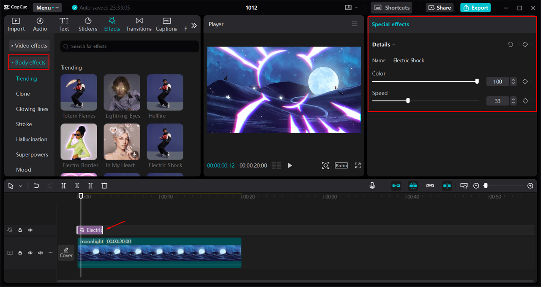The image size is (541, 287).
Task: Delete the selected clip
Action: tap(104, 186)
